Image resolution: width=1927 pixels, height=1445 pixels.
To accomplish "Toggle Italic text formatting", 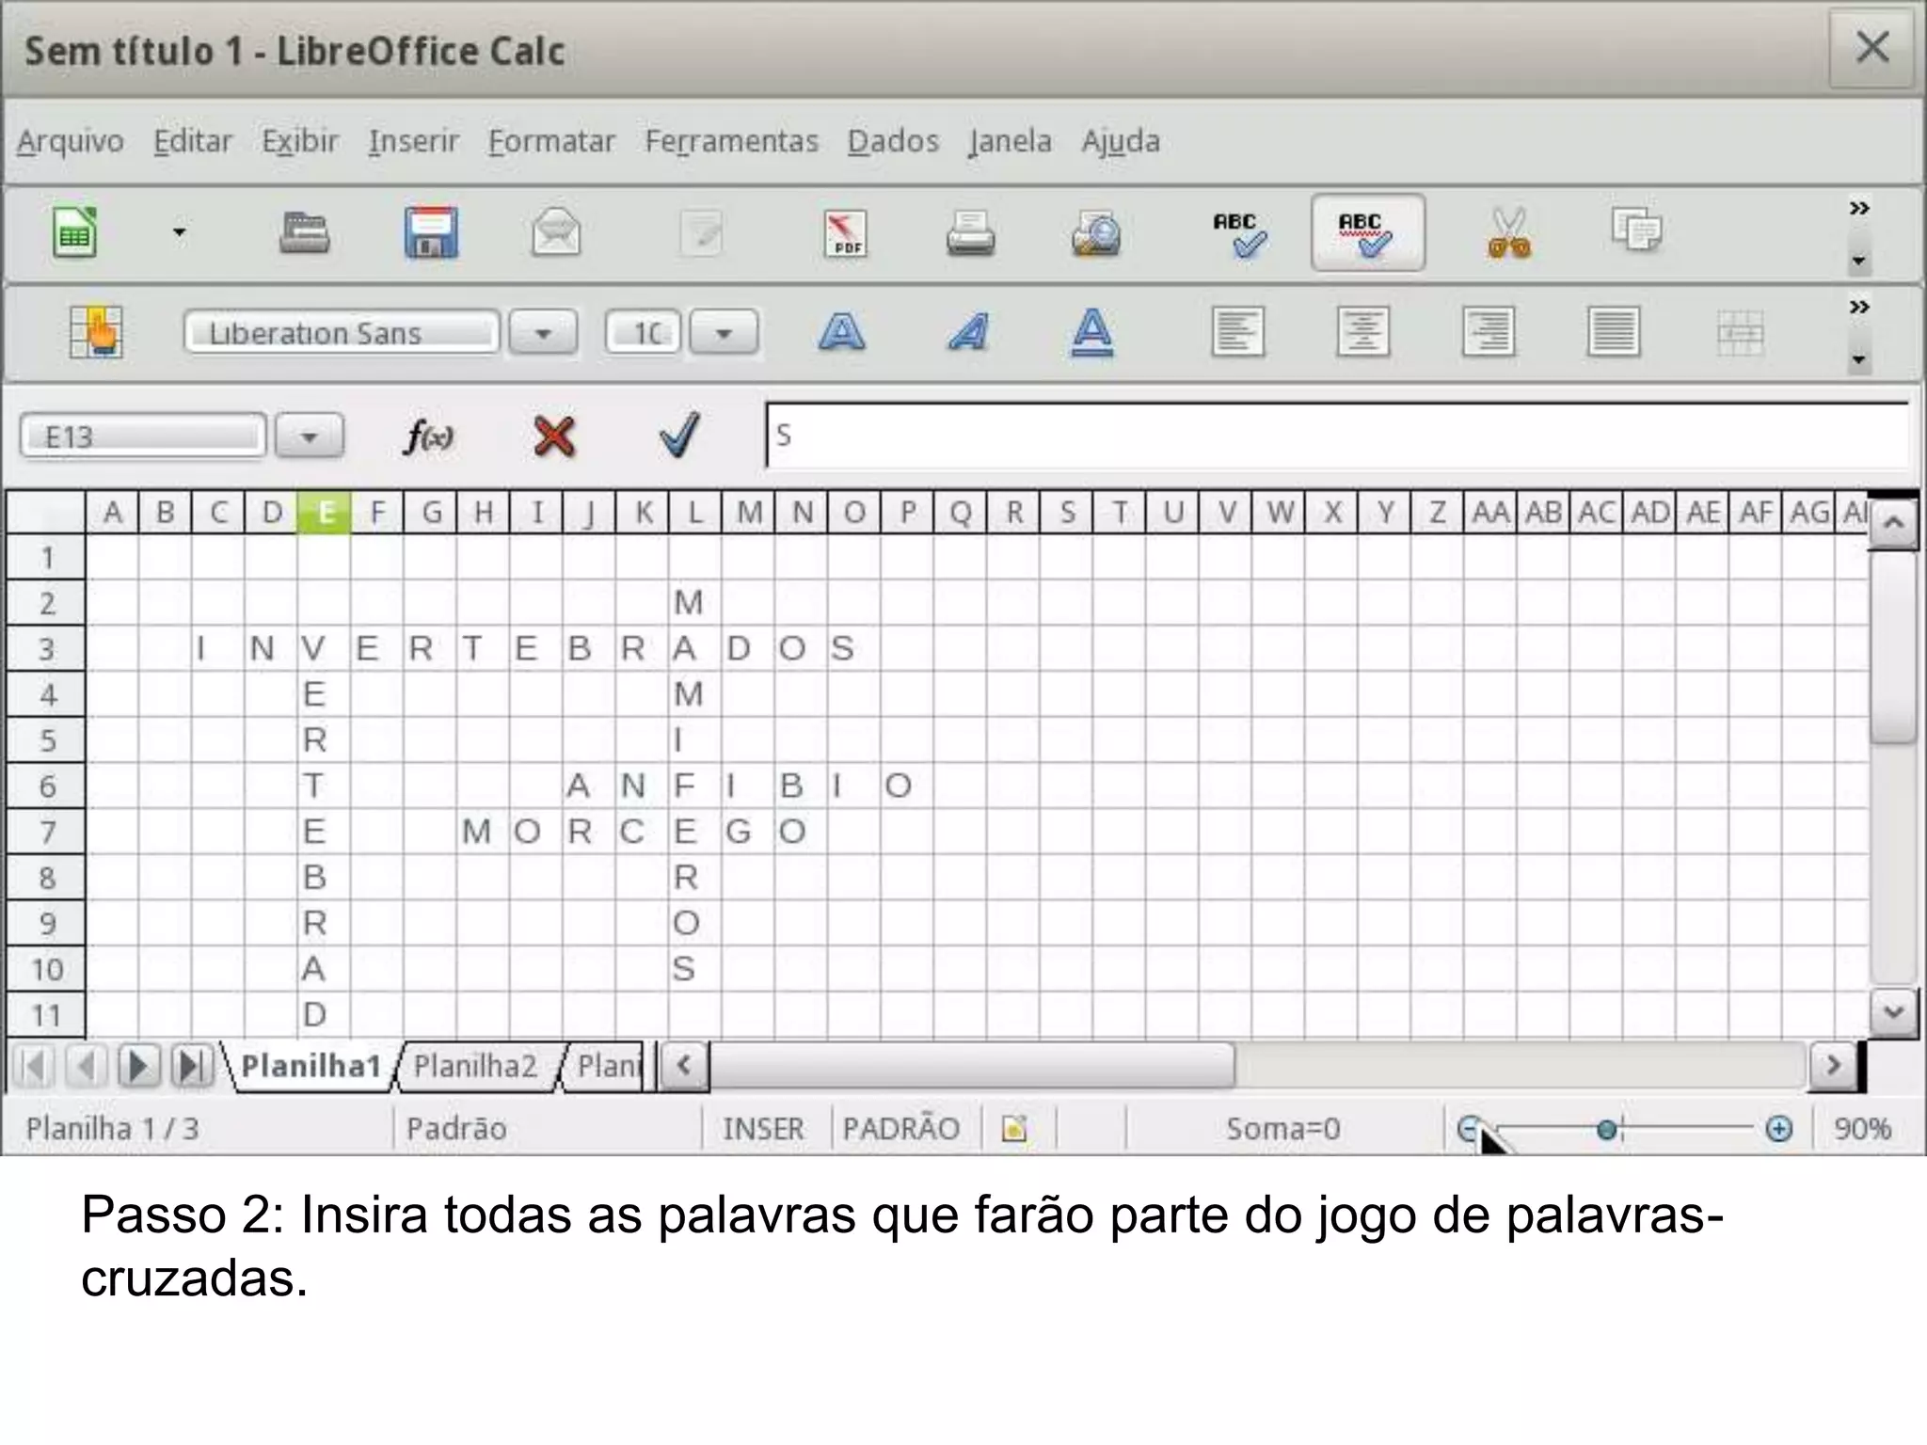I will 967,332.
